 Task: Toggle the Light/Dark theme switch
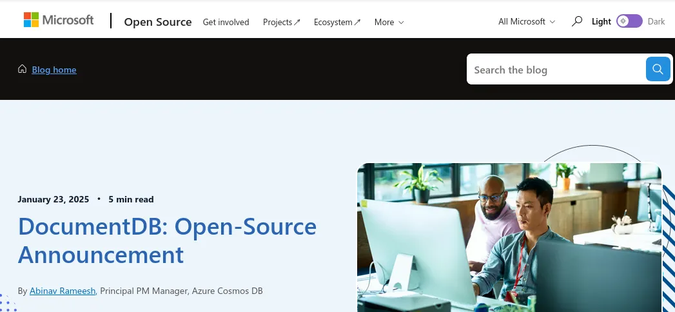click(629, 21)
